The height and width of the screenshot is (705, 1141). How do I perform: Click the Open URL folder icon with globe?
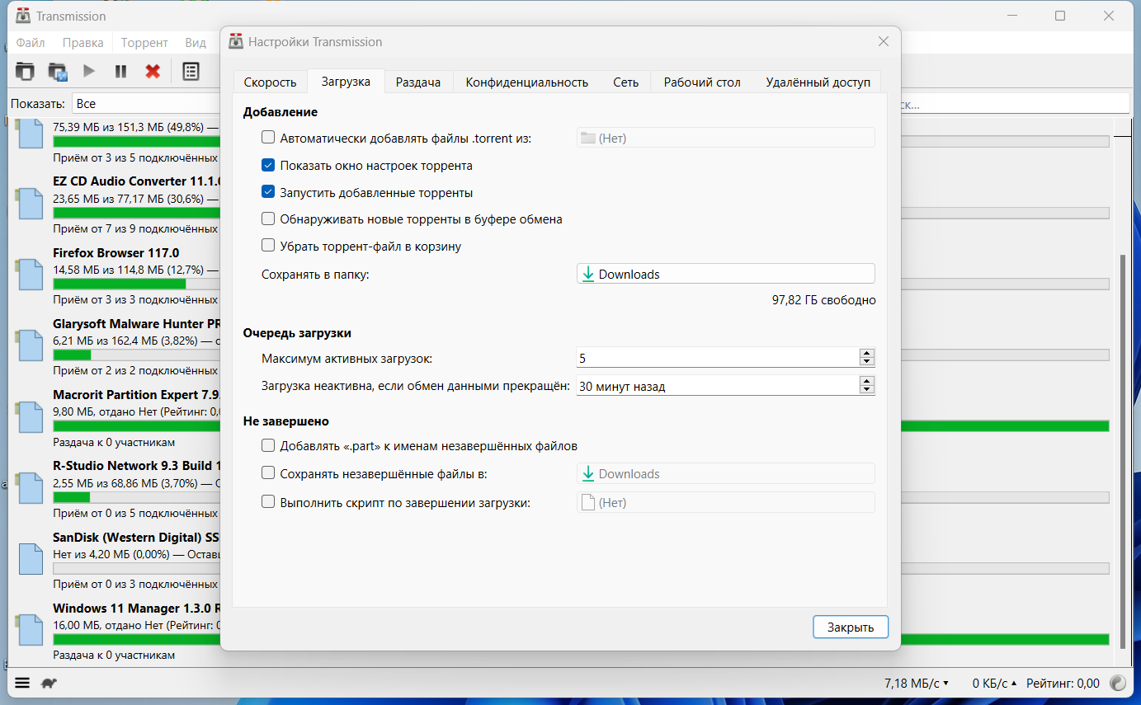58,71
